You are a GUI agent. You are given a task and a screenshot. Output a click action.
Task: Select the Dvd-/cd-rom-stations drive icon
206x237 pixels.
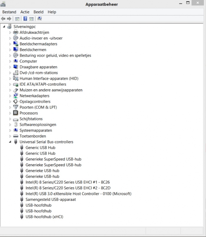point(16,73)
